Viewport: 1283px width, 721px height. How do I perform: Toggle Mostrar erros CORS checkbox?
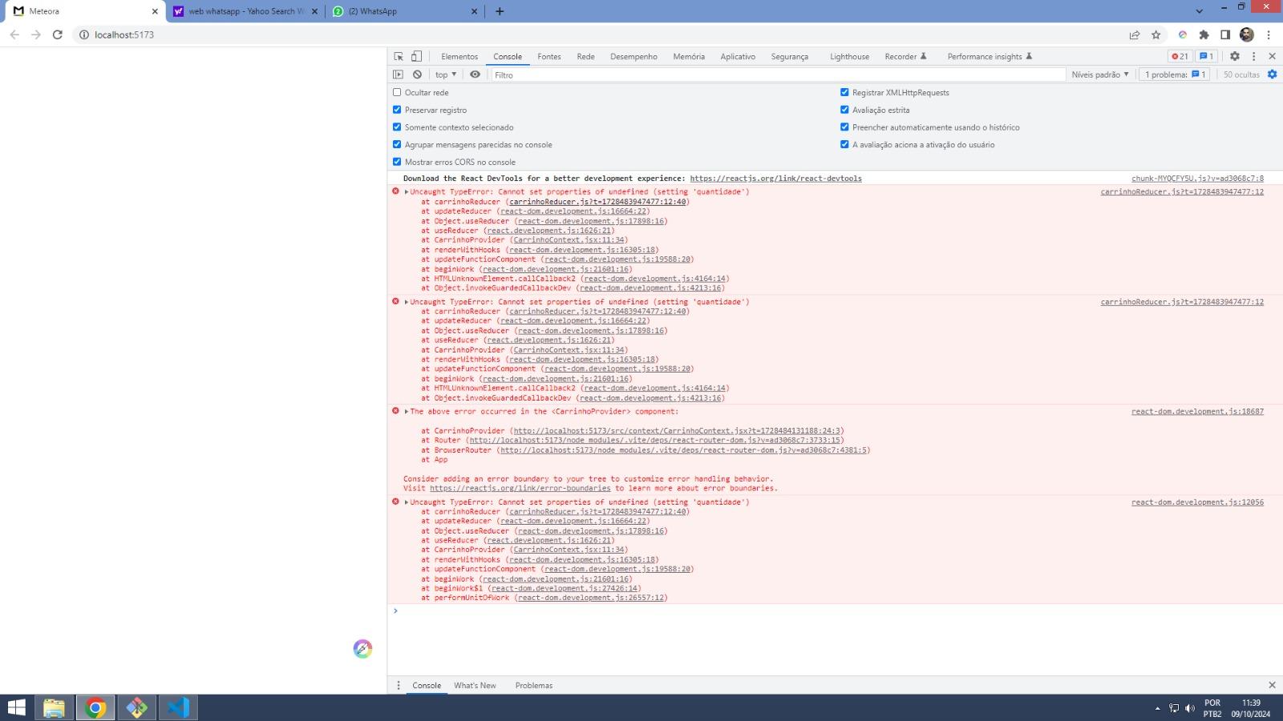pyautogui.click(x=397, y=162)
